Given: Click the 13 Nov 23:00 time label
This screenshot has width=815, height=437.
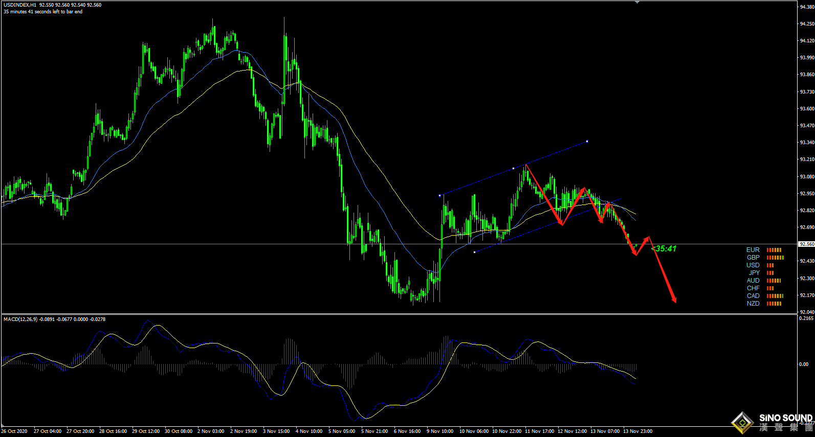Looking at the screenshot, I should [x=637, y=431].
